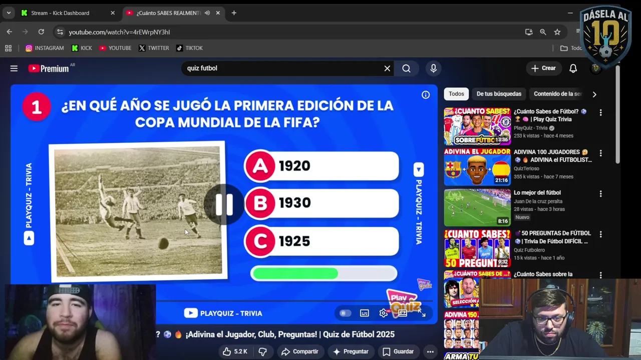Open the Lo mejor del fútbol thumbnail
This screenshot has height=360, width=641.
click(x=477, y=207)
